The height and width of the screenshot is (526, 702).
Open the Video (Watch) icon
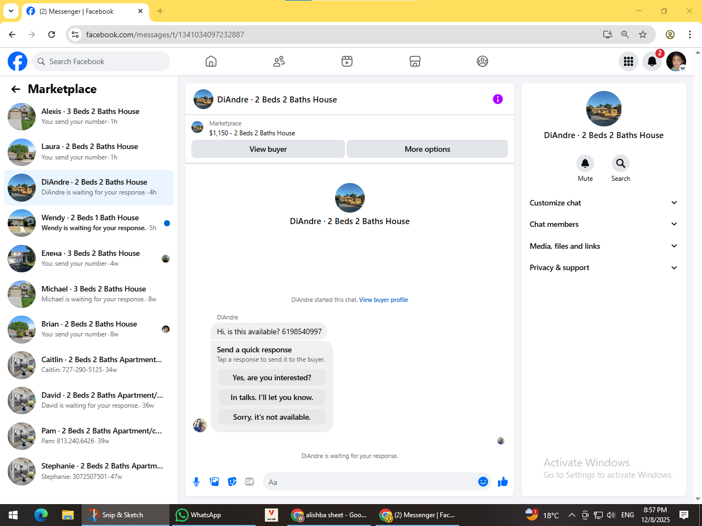pyautogui.click(x=347, y=61)
